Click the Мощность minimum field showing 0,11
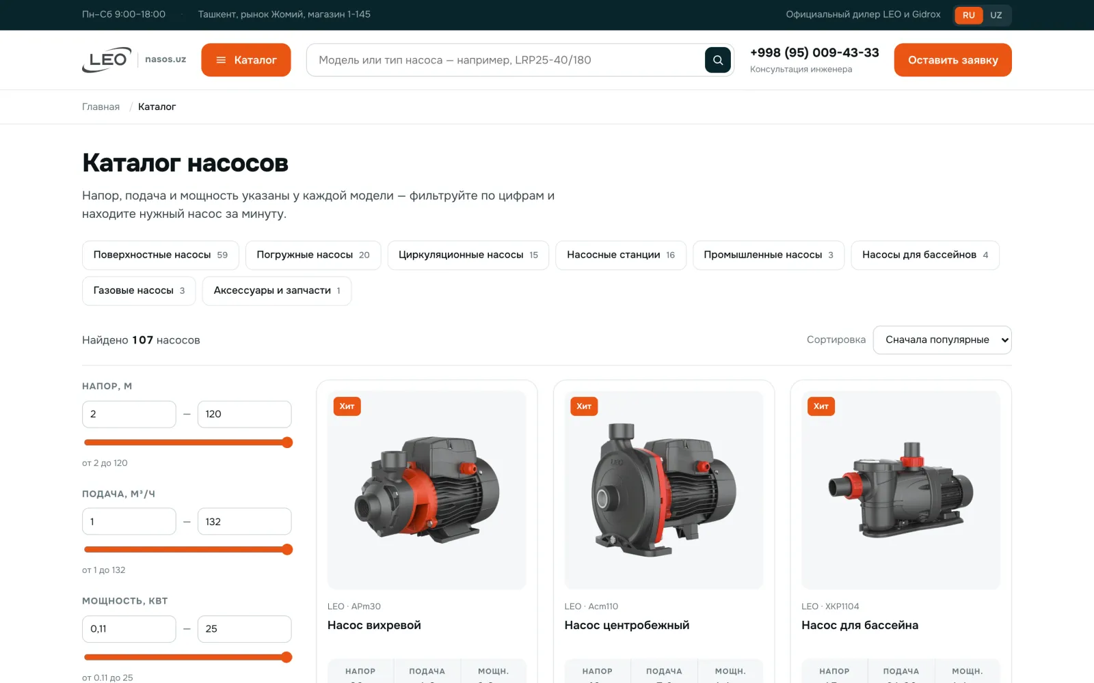1094x683 pixels. coord(129,629)
